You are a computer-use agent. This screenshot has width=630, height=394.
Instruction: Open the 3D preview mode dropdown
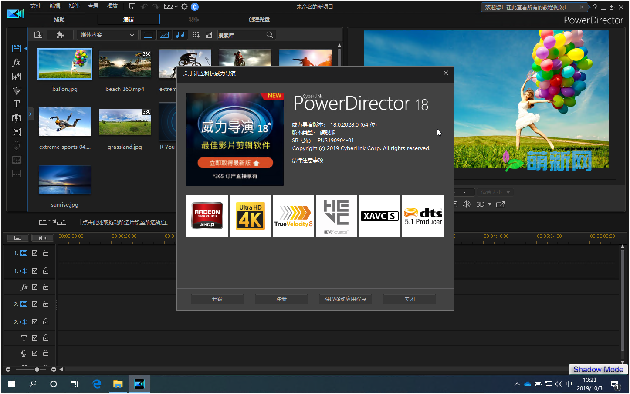484,204
